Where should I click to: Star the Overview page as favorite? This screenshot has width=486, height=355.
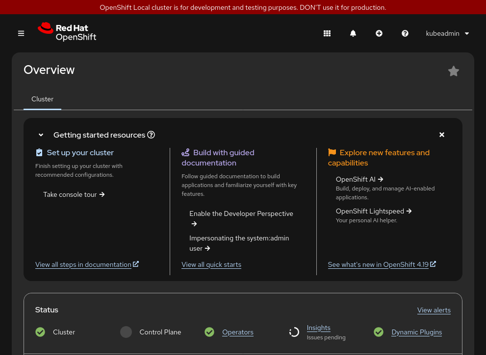(x=453, y=71)
